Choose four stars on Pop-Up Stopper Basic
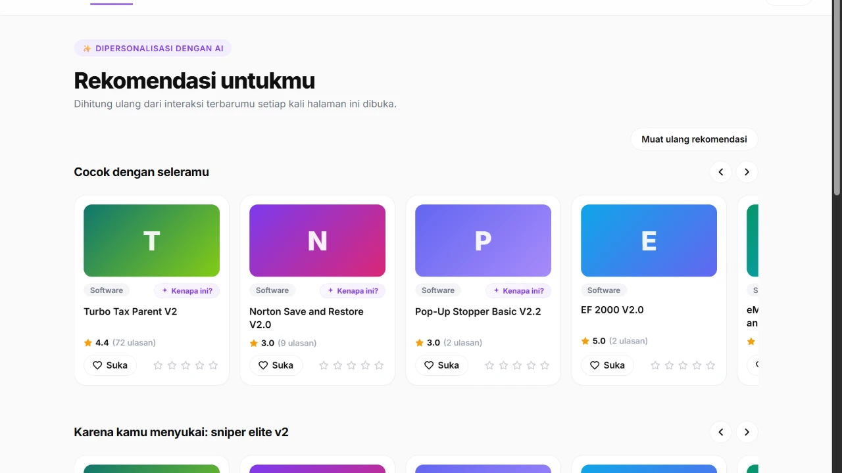Image resolution: width=842 pixels, height=473 pixels. 531,365
